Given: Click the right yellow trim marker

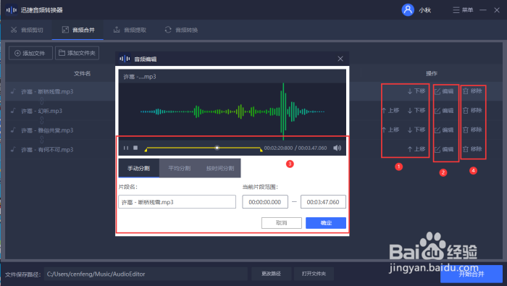Looking at the screenshot, I should click(261, 150).
